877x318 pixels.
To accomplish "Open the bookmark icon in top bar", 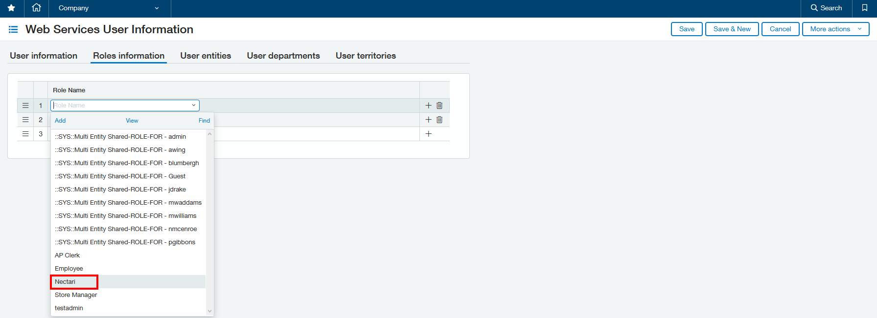I will point(864,8).
